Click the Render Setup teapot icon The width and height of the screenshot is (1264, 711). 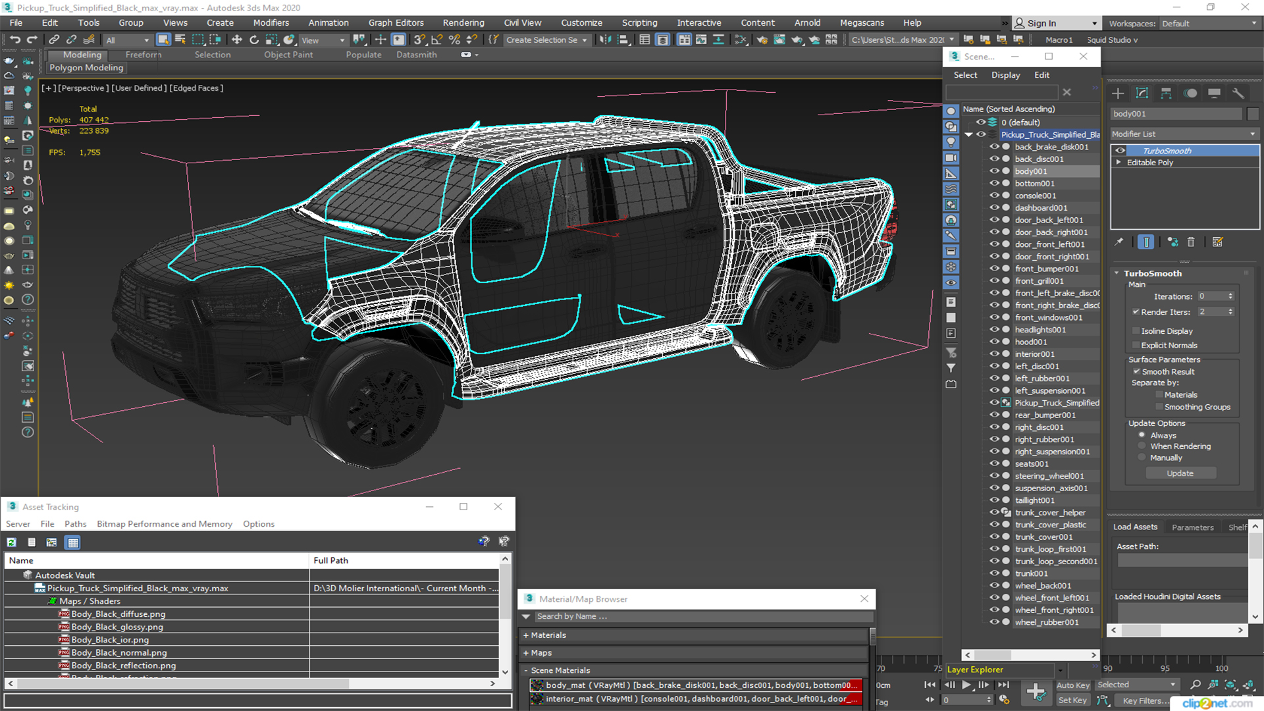[x=762, y=40]
